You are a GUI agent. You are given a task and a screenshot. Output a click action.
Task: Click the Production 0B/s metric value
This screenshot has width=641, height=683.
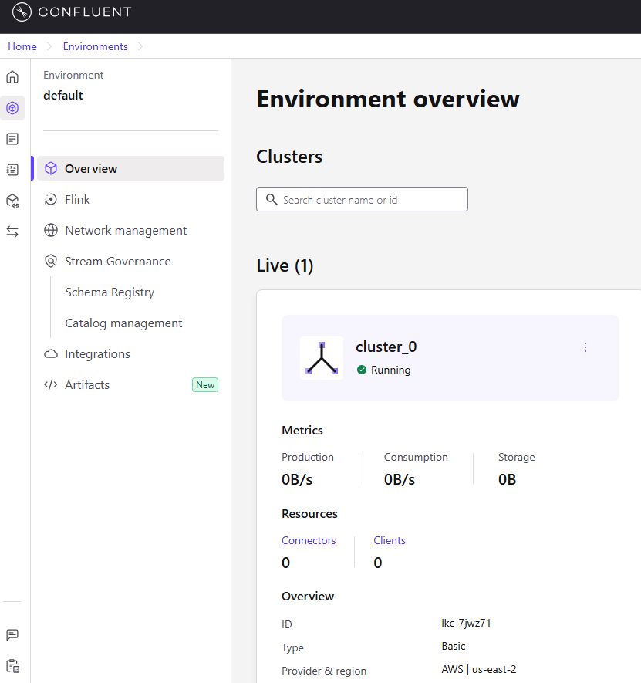tap(297, 479)
